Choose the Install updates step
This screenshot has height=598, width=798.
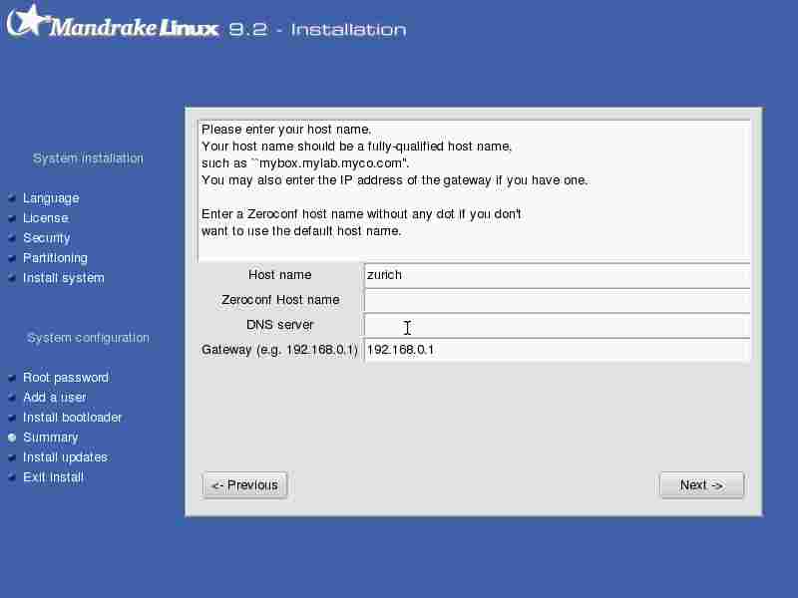(65, 457)
